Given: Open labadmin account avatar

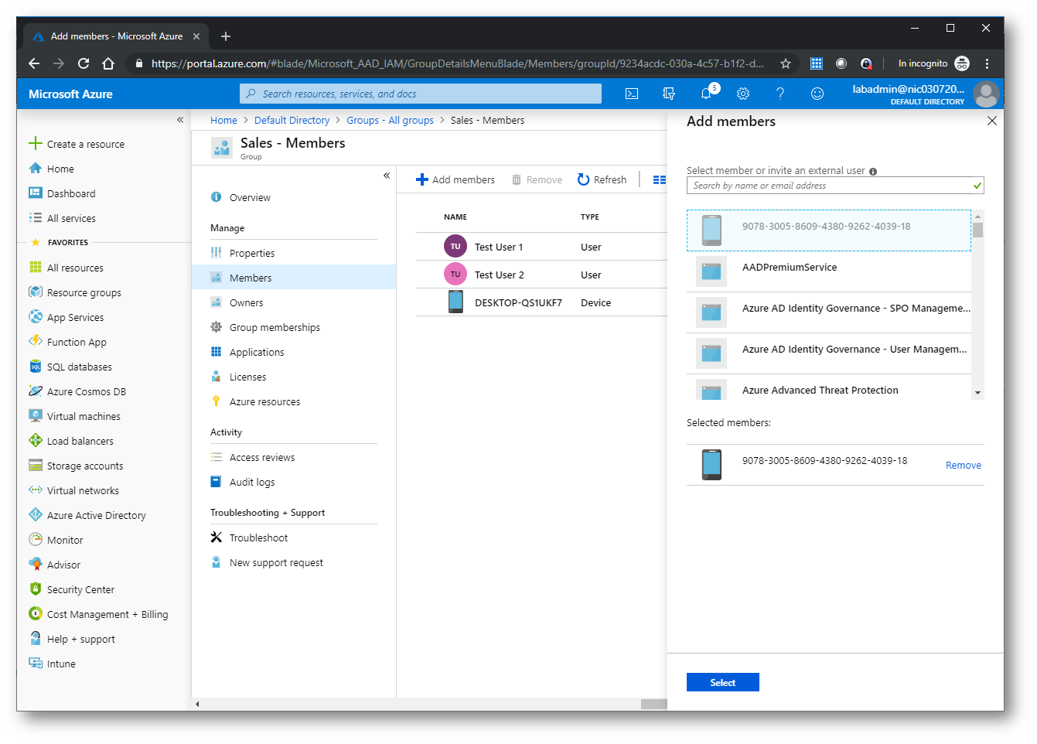Looking at the screenshot, I should 986,94.
